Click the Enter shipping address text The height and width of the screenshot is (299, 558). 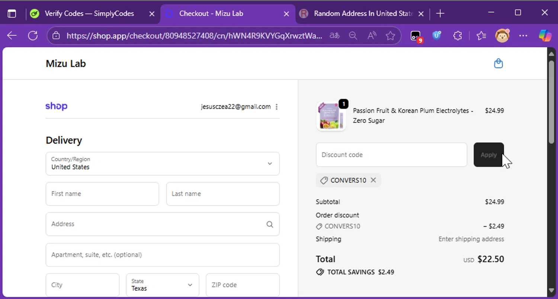point(471,239)
